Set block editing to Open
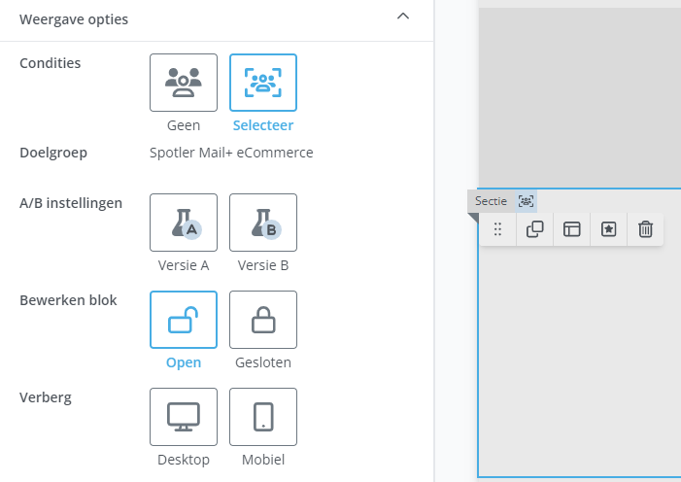Image resolution: width=681 pixels, height=482 pixels. pyautogui.click(x=184, y=320)
